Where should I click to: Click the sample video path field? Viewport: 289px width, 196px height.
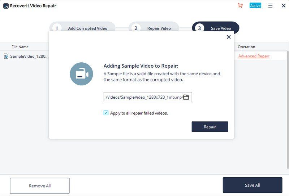148,97
